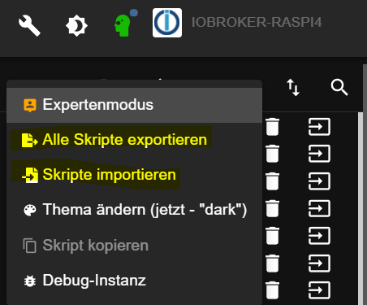Click the IOBROKER-RASPI4 host name
This screenshot has height=305, width=367.
pos(257,22)
